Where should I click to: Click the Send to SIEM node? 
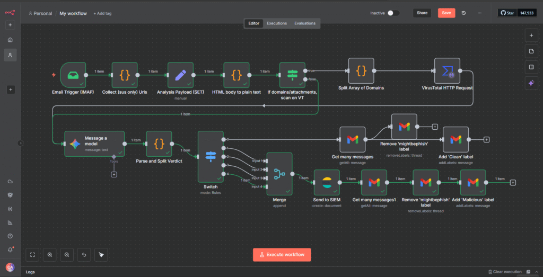(x=326, y=182)
